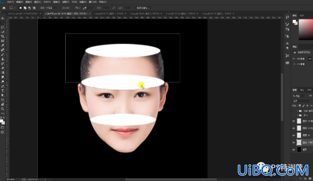This screenshot has height=181, width=313.
Task: Switch to the 通道 Channels tab
Action: [x=302, y=90]
